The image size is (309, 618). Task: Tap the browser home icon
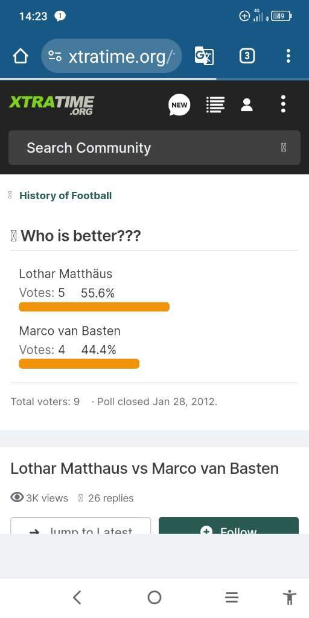click(x=21, y=56)
